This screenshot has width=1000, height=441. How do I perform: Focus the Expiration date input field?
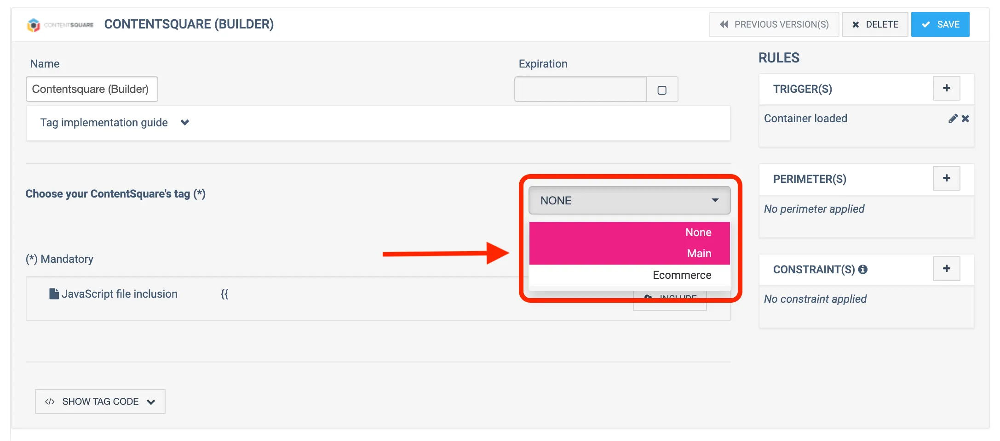(x=580, y=89)
